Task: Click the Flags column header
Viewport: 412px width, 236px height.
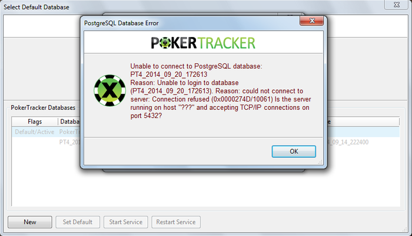Action: pyautogui.click(x=35, y=122)
